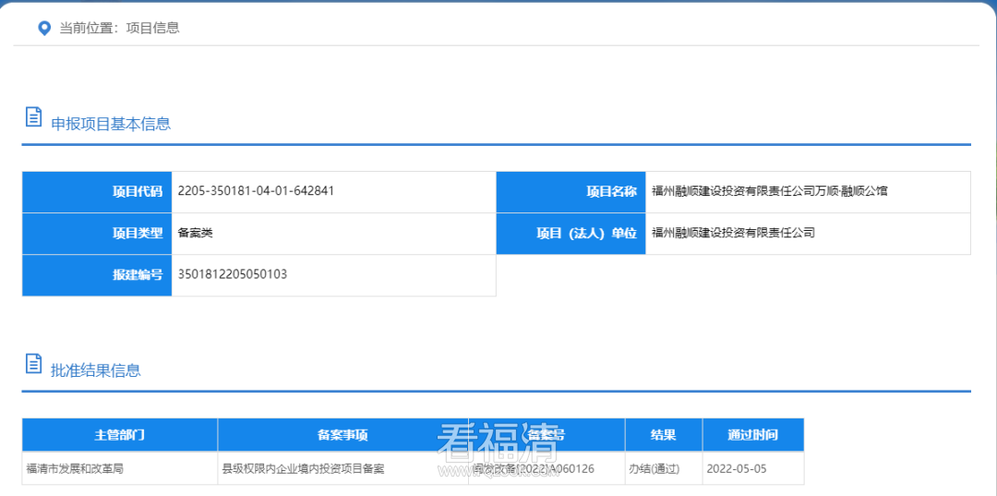Screen dimensions: 997x496
Task: Select project code 2205-350181-04-01-642841
Action: pos(256,191)
